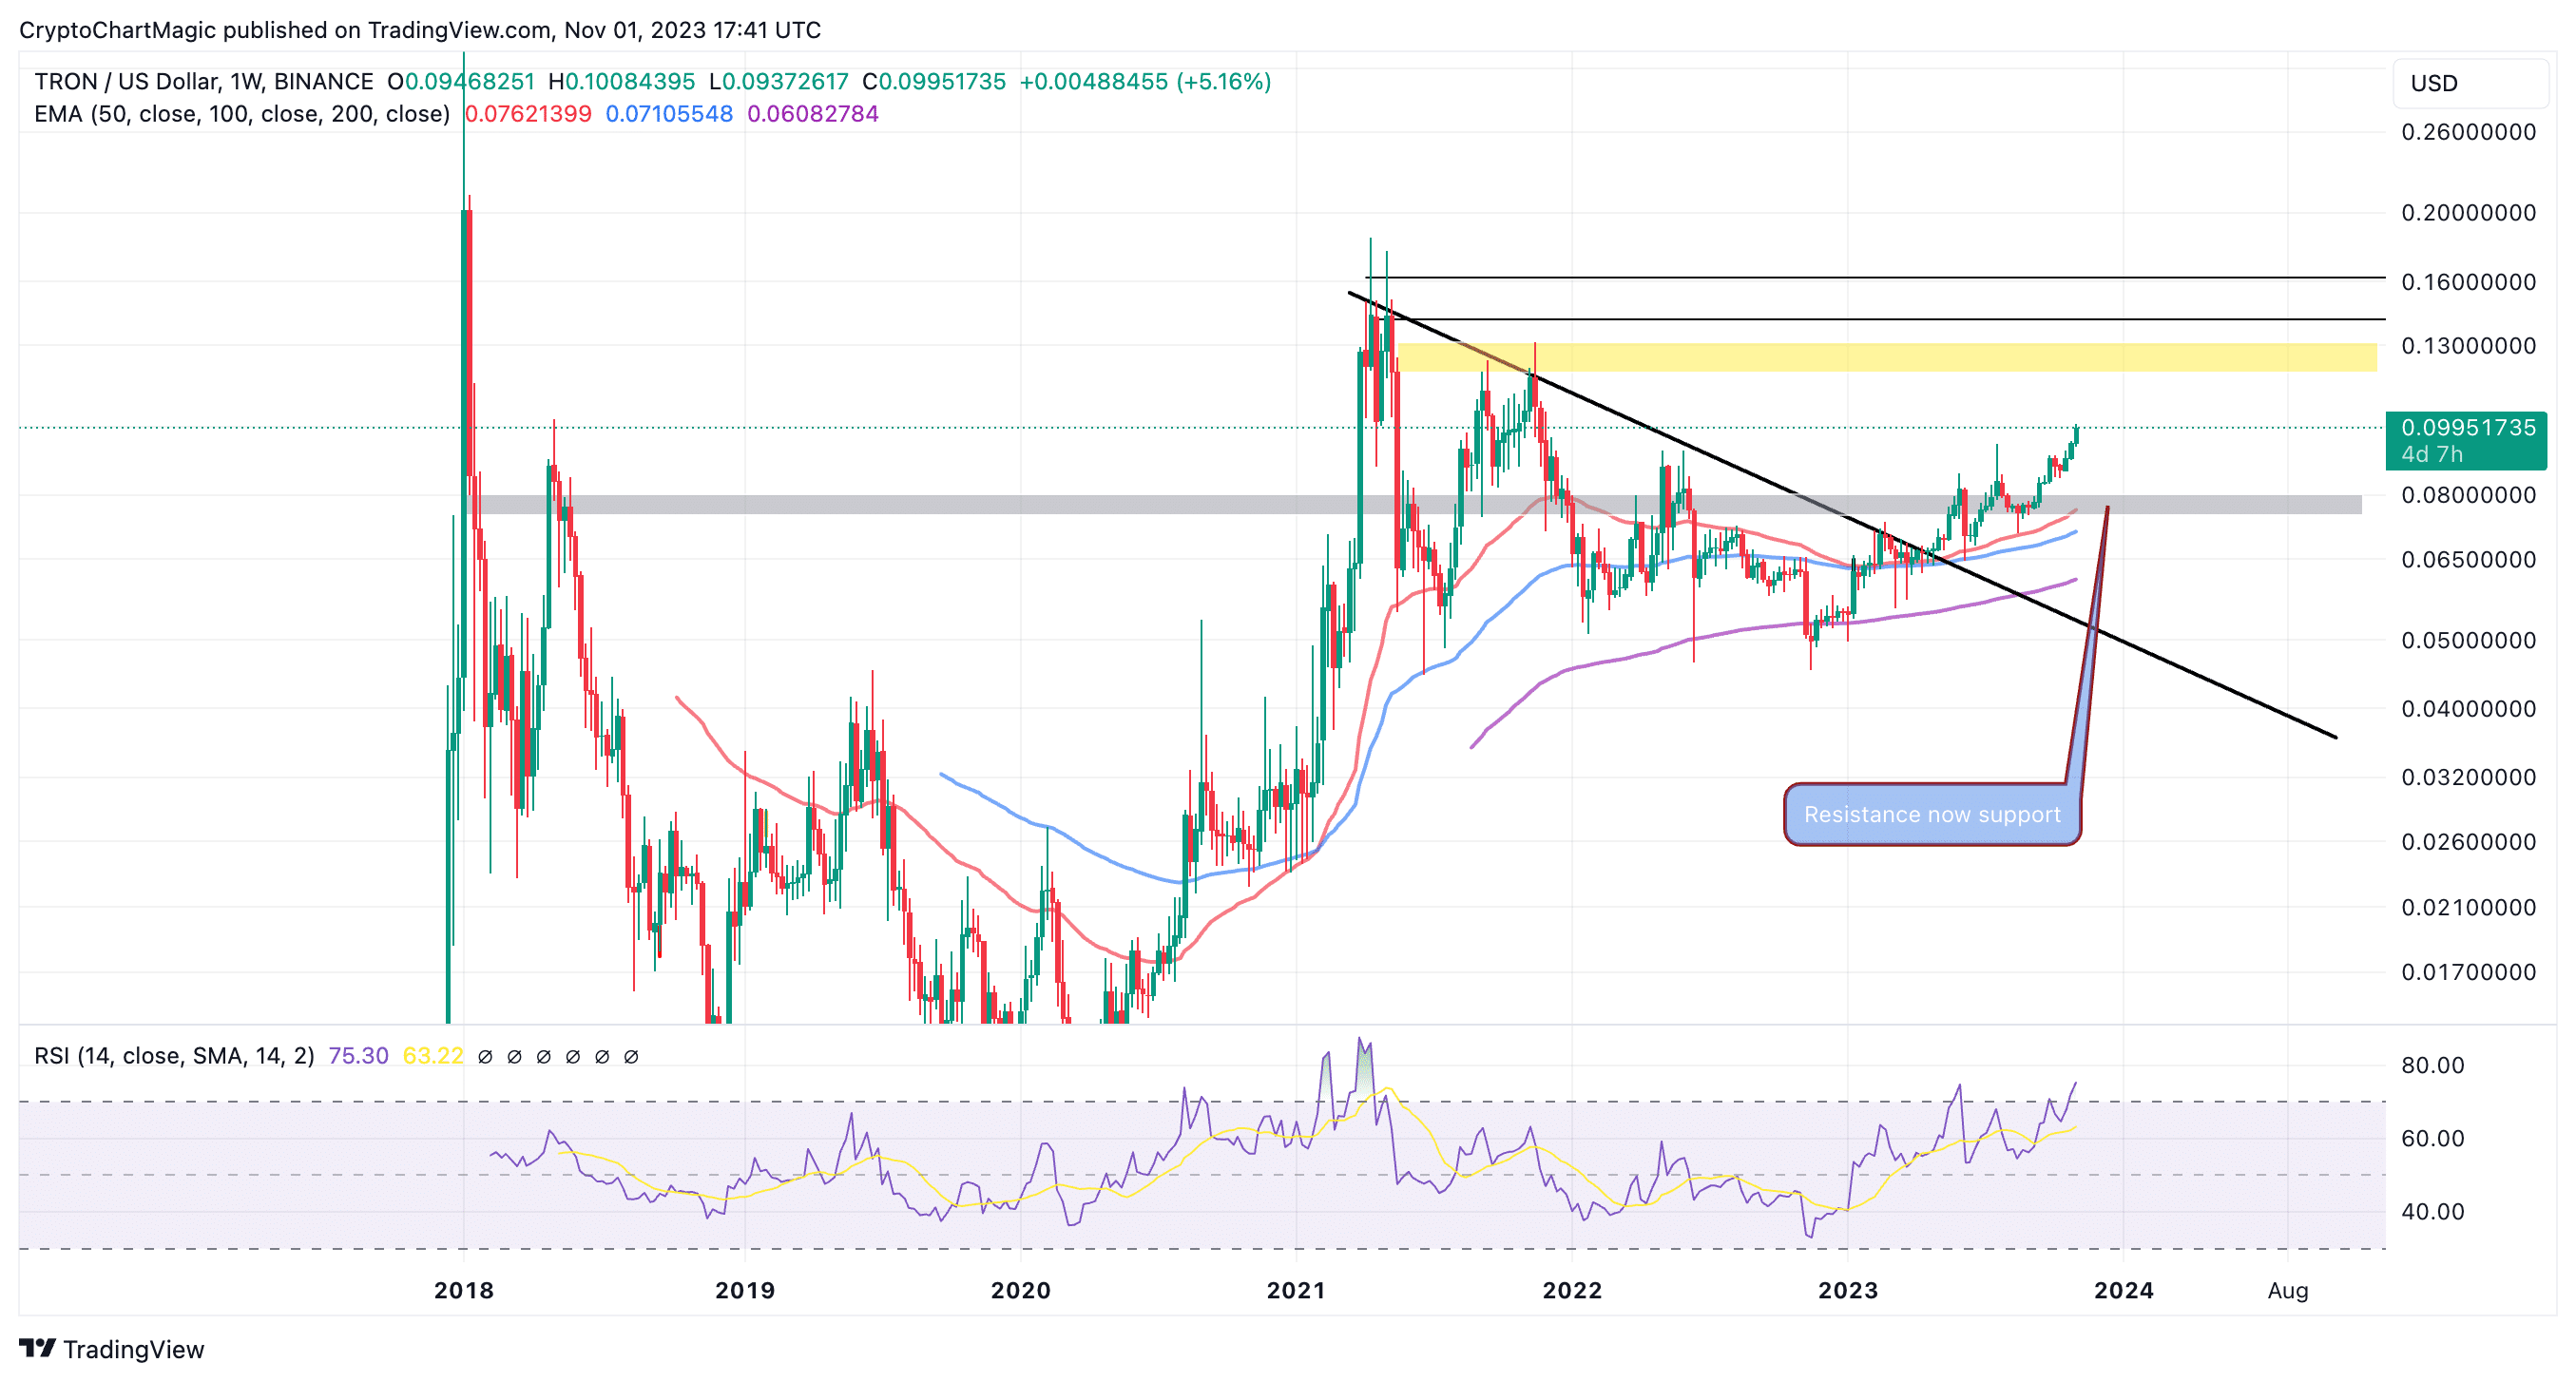Click the 0.04000000 price axis label
2576x1382 pixels.
coord(2468,709)
